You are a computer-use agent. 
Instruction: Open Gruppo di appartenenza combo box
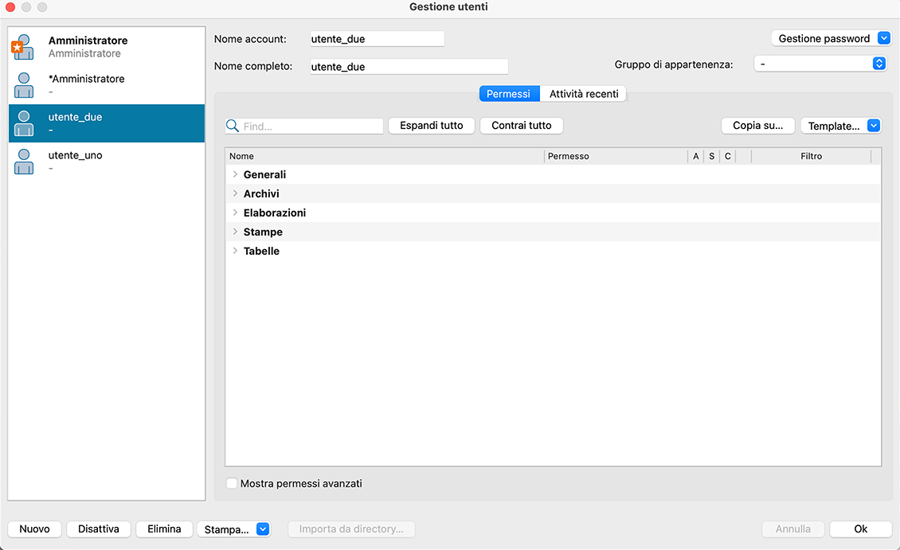click(x=878, y=64)
